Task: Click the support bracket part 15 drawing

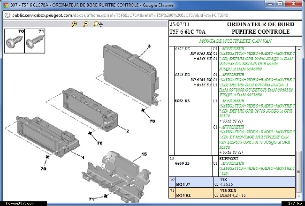Action: pos(116,176)
